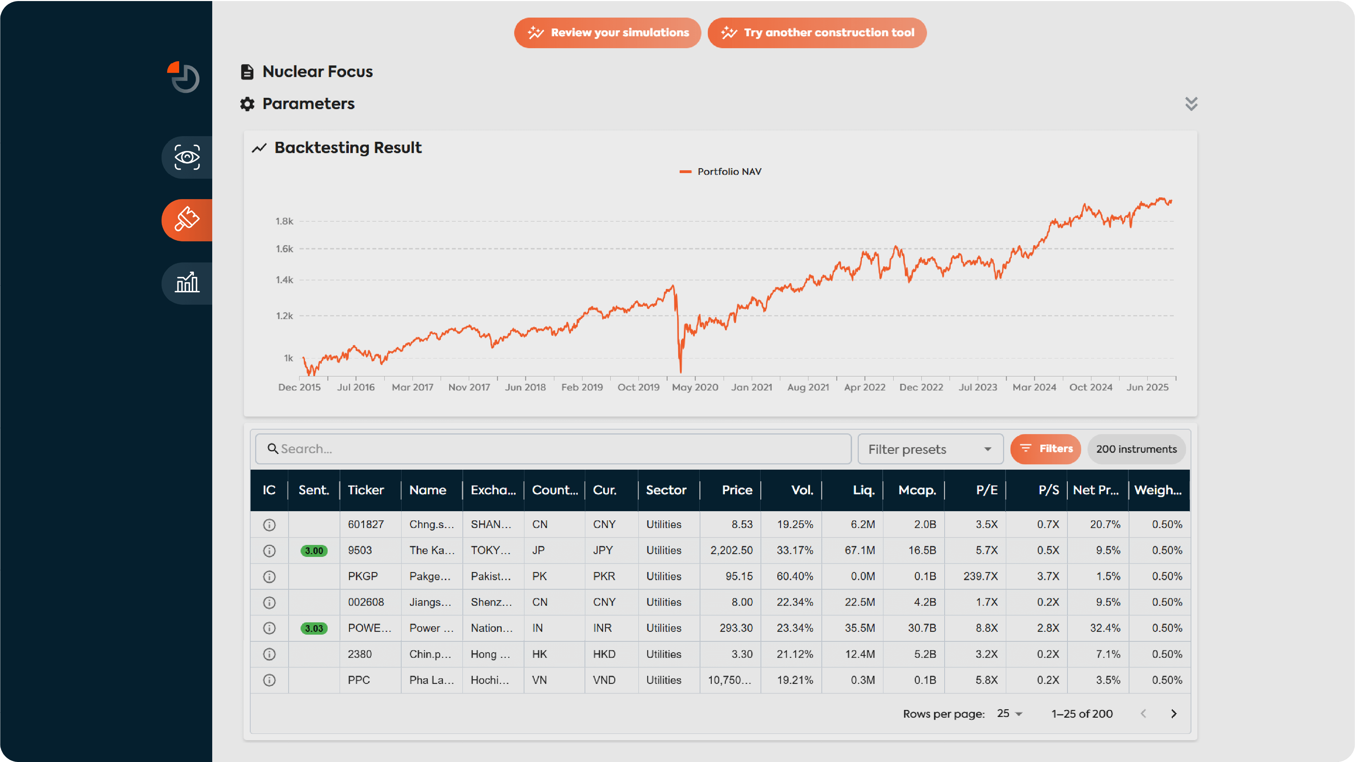Click Review your simulations button
The image size is (1355, 762).
607,33
